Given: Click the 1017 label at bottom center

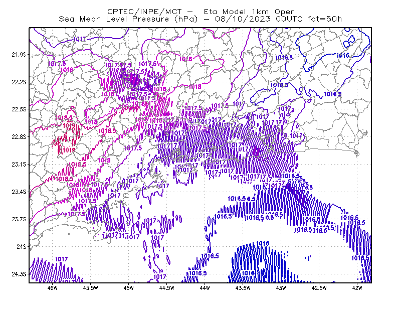Looking at the screenshot, I should click(160, 277).
